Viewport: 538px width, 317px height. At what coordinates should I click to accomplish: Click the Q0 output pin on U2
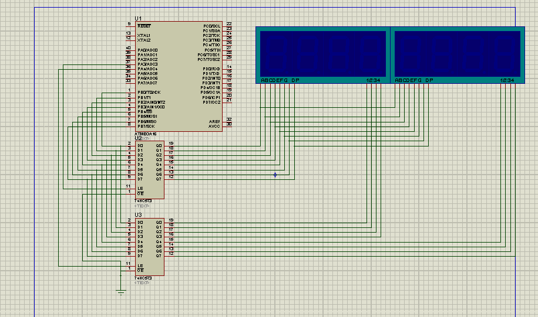click(x=169, y=145)
